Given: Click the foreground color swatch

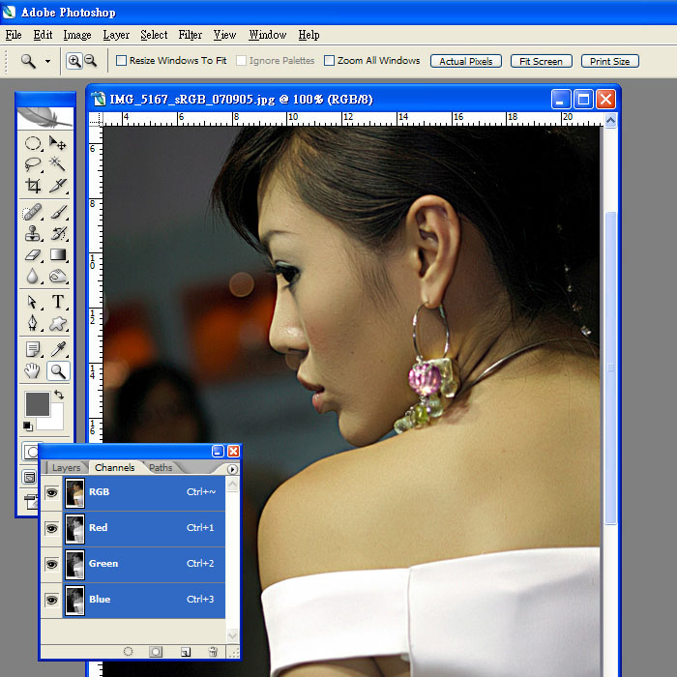Looking at the screenshot, I should 37,404.
